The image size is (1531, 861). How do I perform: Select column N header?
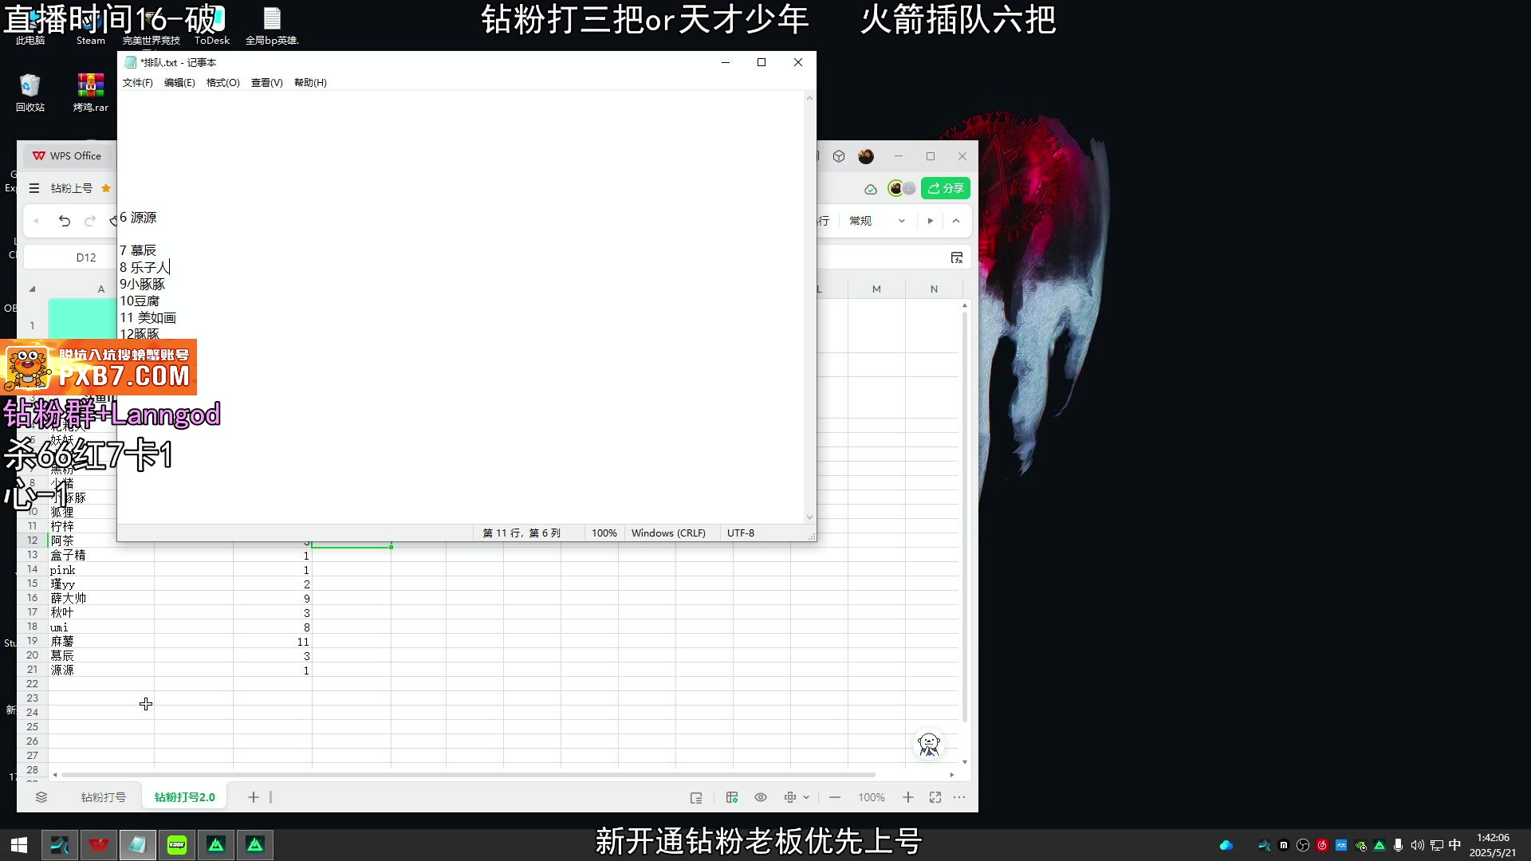coord(934,289)
